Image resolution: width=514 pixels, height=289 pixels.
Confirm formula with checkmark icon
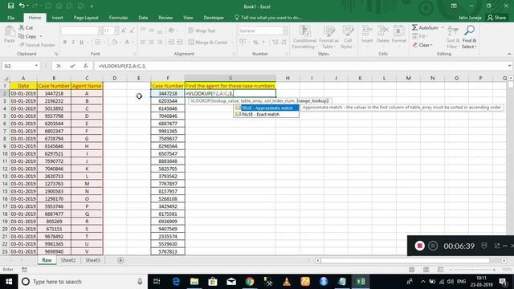72,66
